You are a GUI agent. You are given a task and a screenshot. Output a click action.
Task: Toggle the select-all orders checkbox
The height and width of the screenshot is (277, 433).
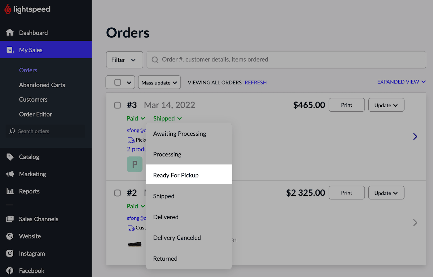pos(118,82)
